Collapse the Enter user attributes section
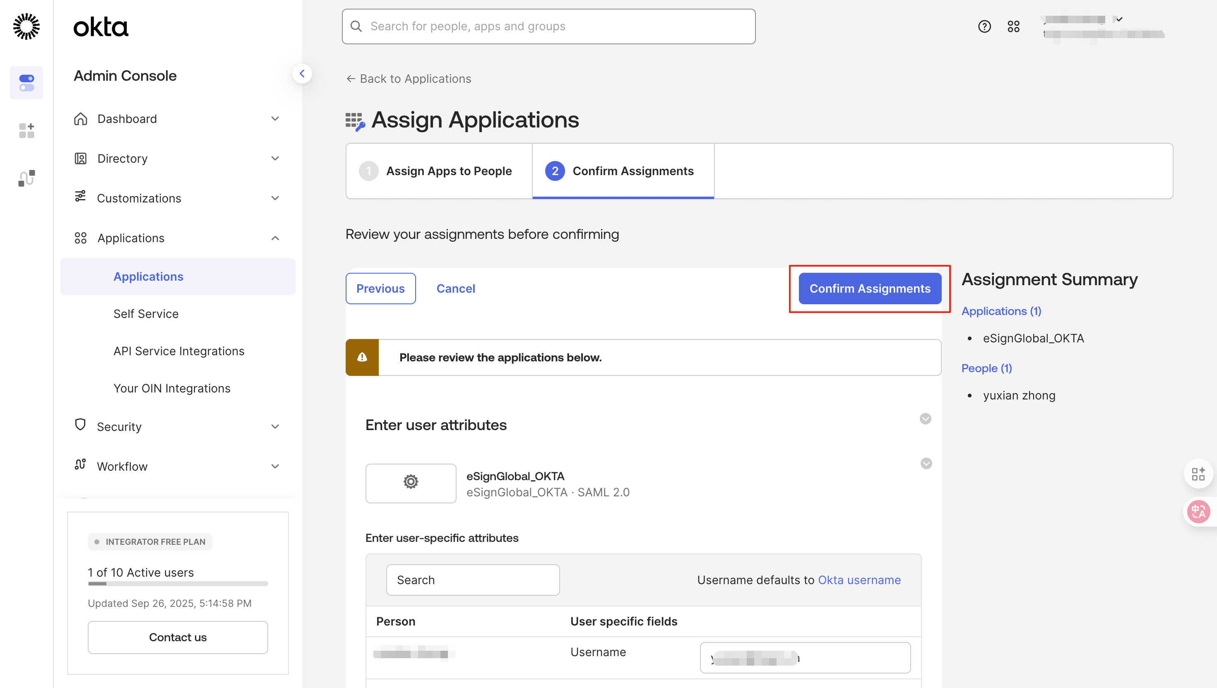The height and width of the screenshot is (688, 1217). (925, 419)
